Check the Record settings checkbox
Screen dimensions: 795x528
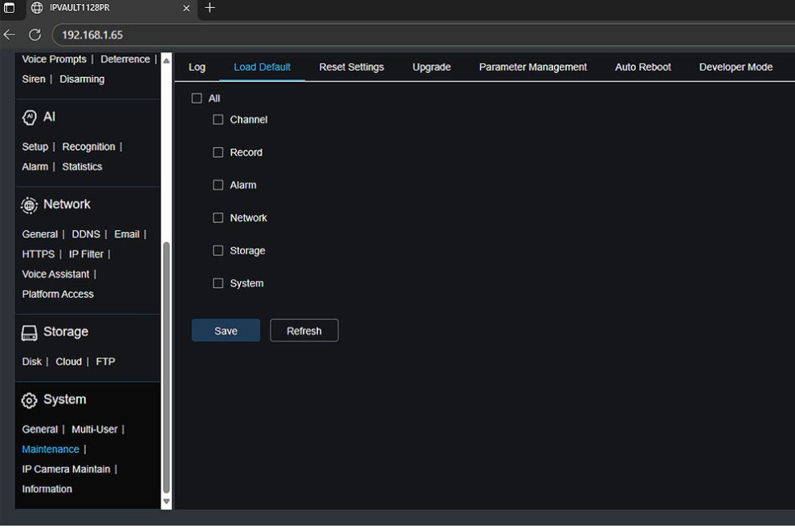tap(218, 152)
